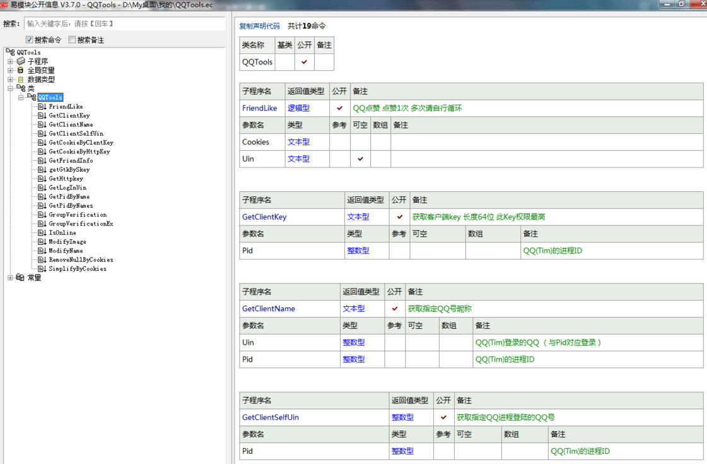
Task: Collapse the 类 tree node
Action: coord(10,89)
